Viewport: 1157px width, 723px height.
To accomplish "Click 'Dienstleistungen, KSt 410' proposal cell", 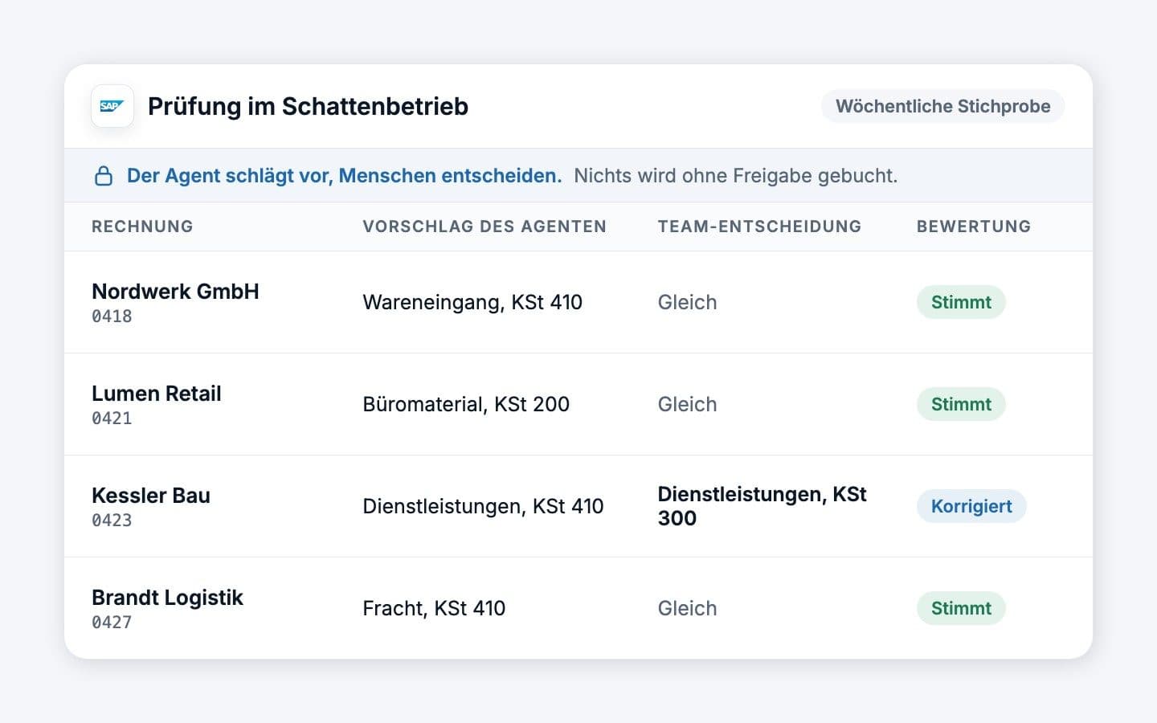I will (483, 506).
